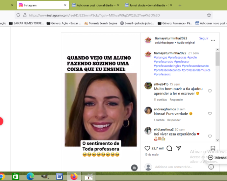Save the reel with the bookmark icon
The height and width of the screenshot is (181, 227).
point(213,148)
